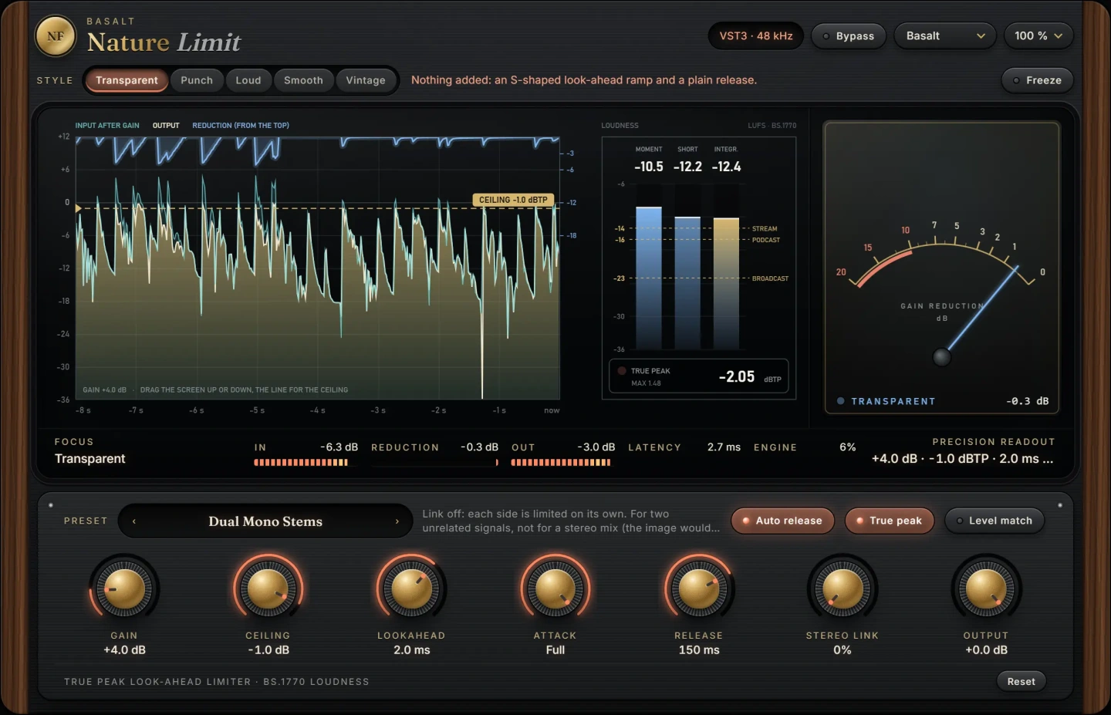The width and height of the screenshot is (1111, 715).
Task: Open the Basalt theme dropdown
Action: click(945, 36)
